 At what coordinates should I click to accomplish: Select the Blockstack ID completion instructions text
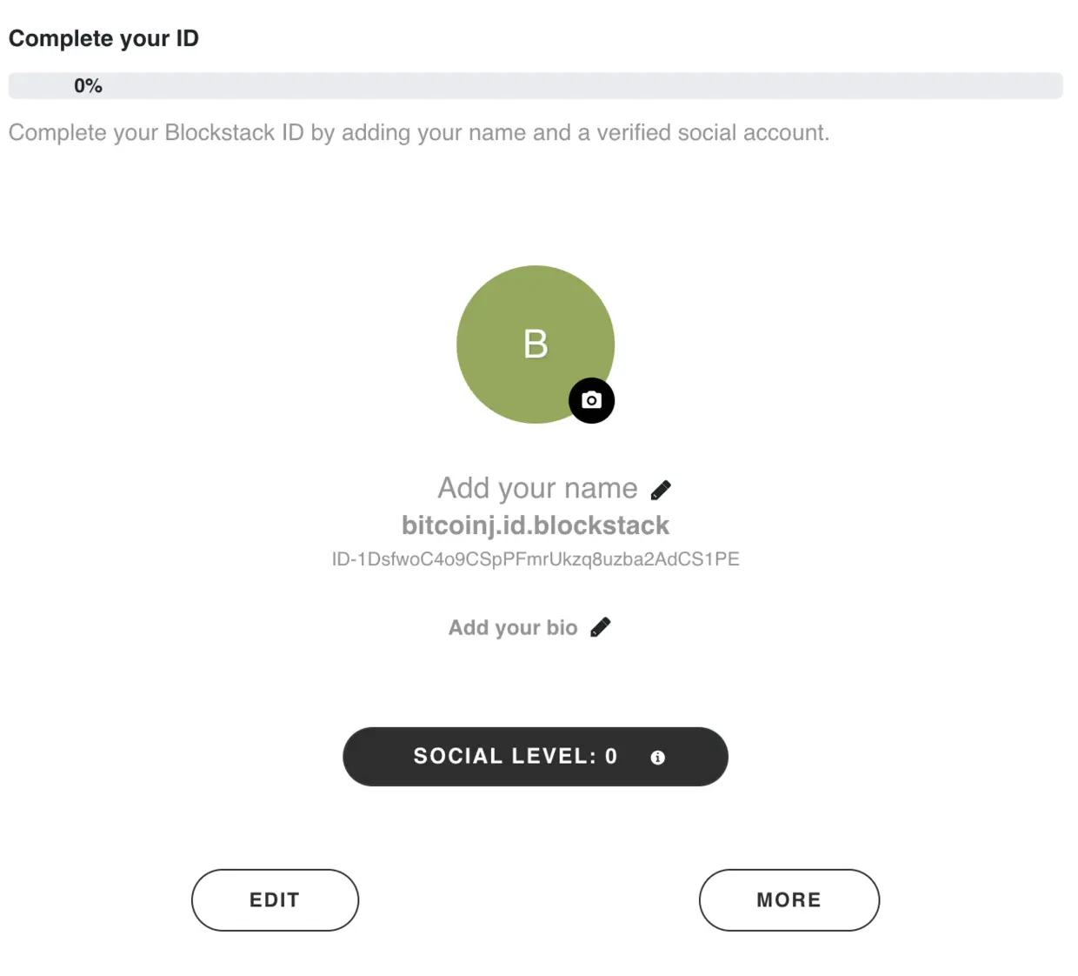tap(419, 132)
